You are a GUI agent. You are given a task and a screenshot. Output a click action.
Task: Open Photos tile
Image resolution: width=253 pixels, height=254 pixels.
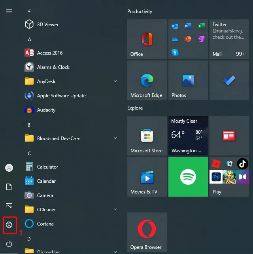[x=188, y=80]
